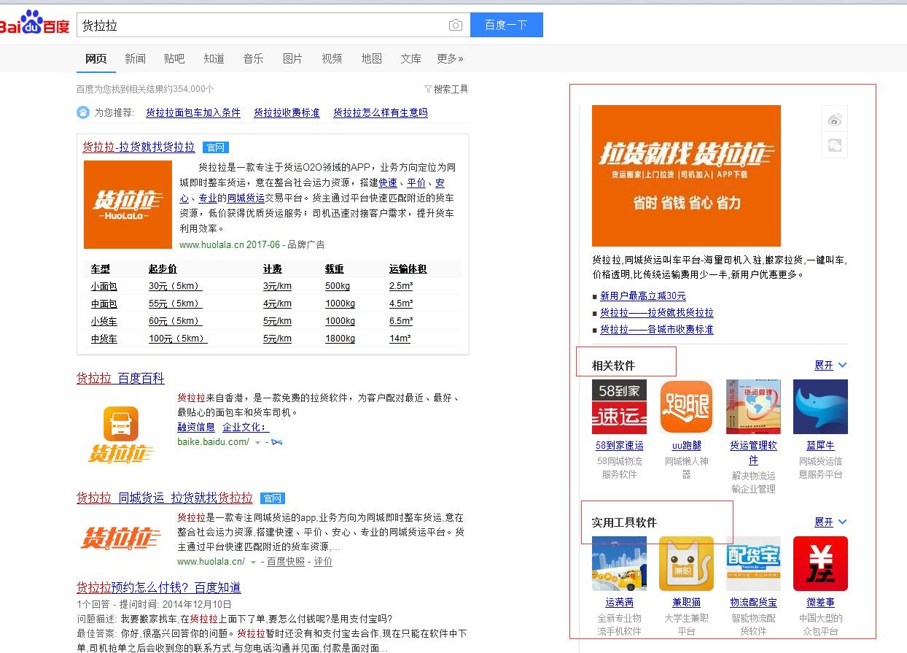
Task: Click the camera image search icon
Action: pyautogui.click(x=456, y=26)
